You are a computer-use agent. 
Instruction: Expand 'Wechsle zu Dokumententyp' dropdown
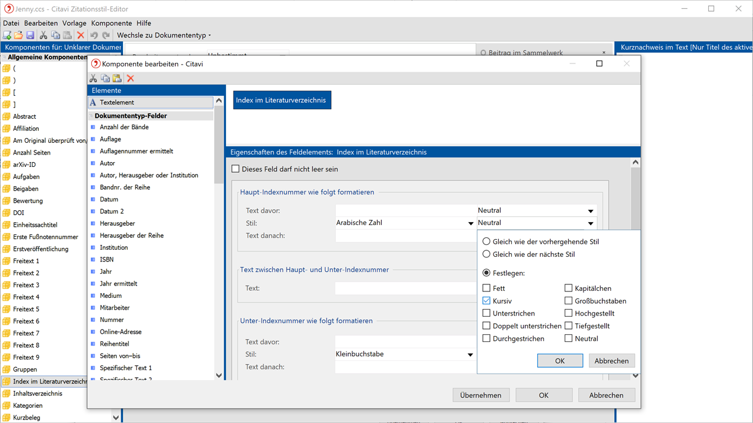click(164, 35)
